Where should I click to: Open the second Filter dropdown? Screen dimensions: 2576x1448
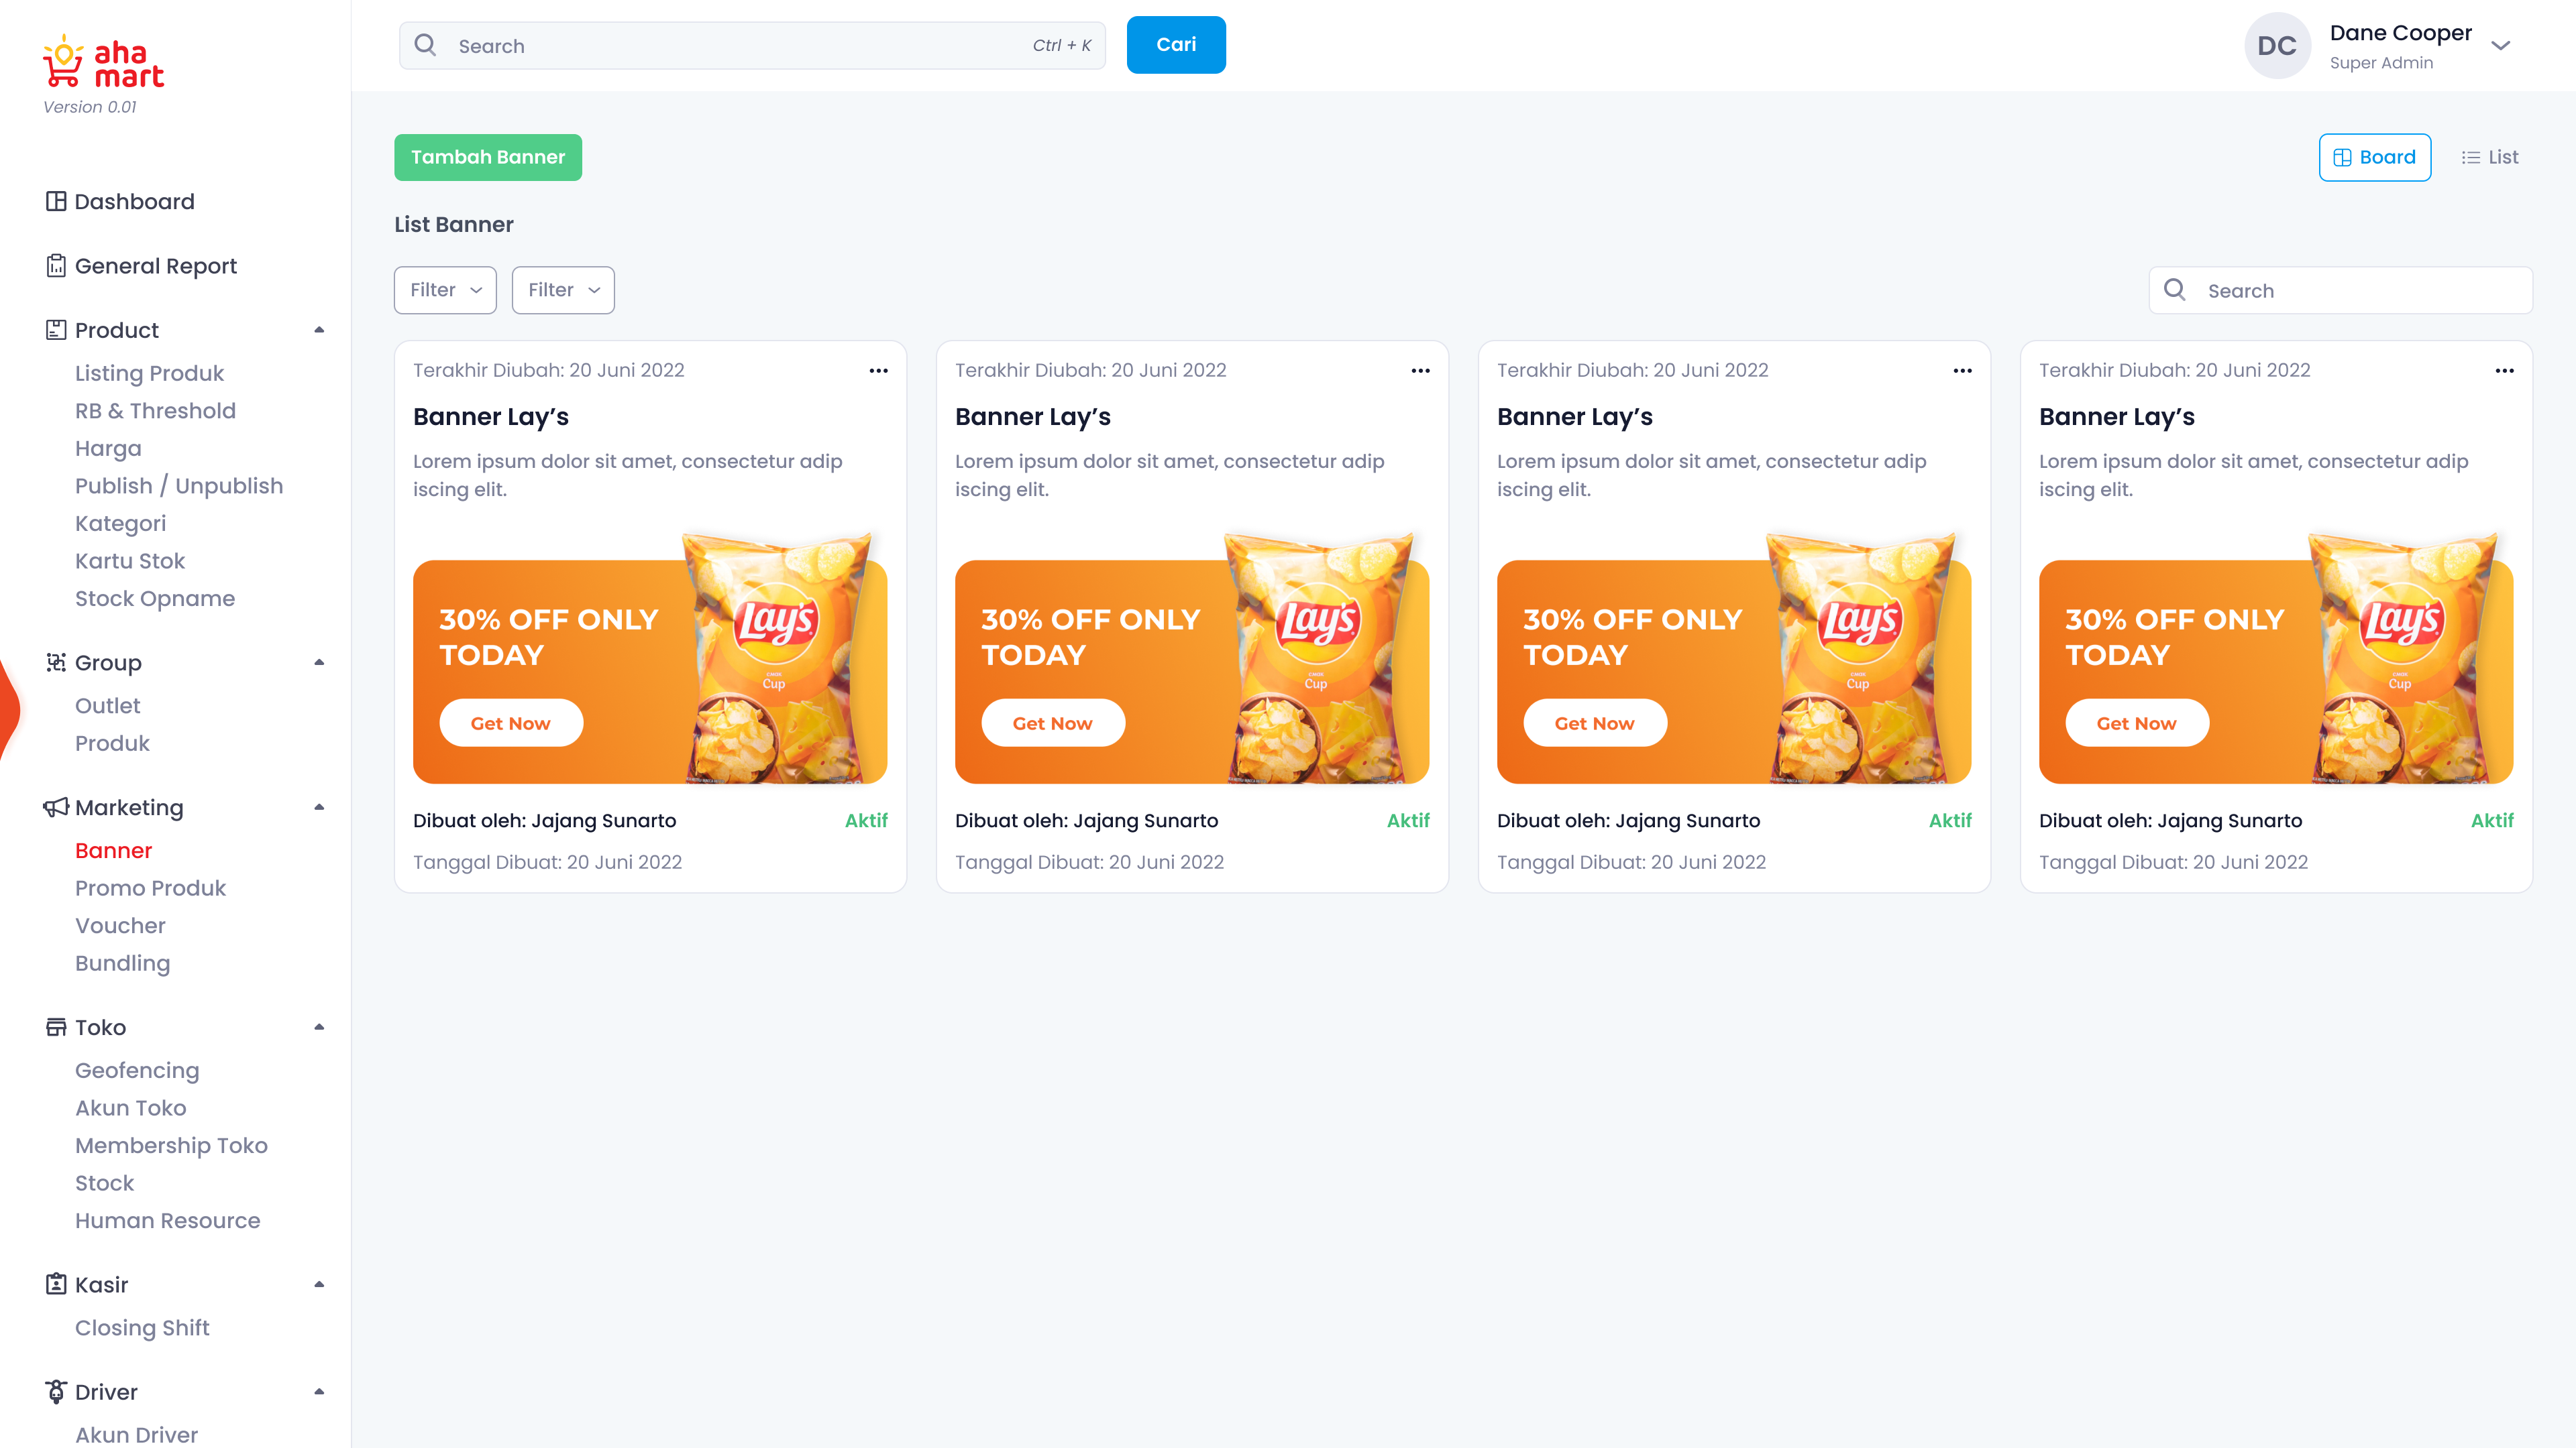[563, 290]
